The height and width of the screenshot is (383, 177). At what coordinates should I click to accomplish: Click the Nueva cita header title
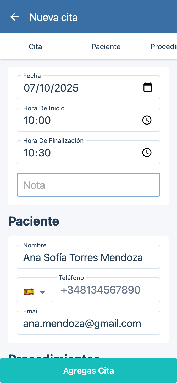53,17
